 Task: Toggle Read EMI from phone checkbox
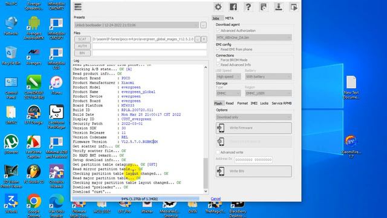point(218,49)
